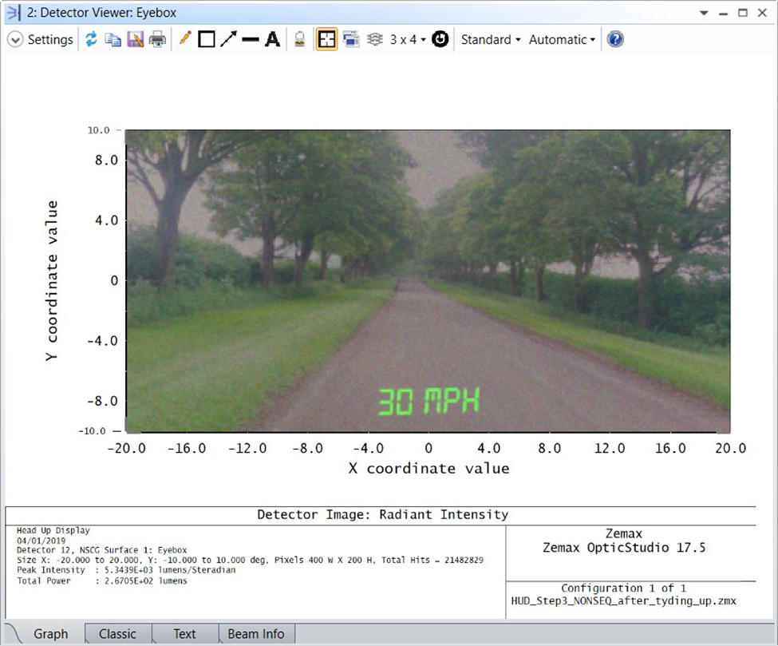Open the Standard dropdown
This screenshot has height=646, width=778.
point(490,39)
